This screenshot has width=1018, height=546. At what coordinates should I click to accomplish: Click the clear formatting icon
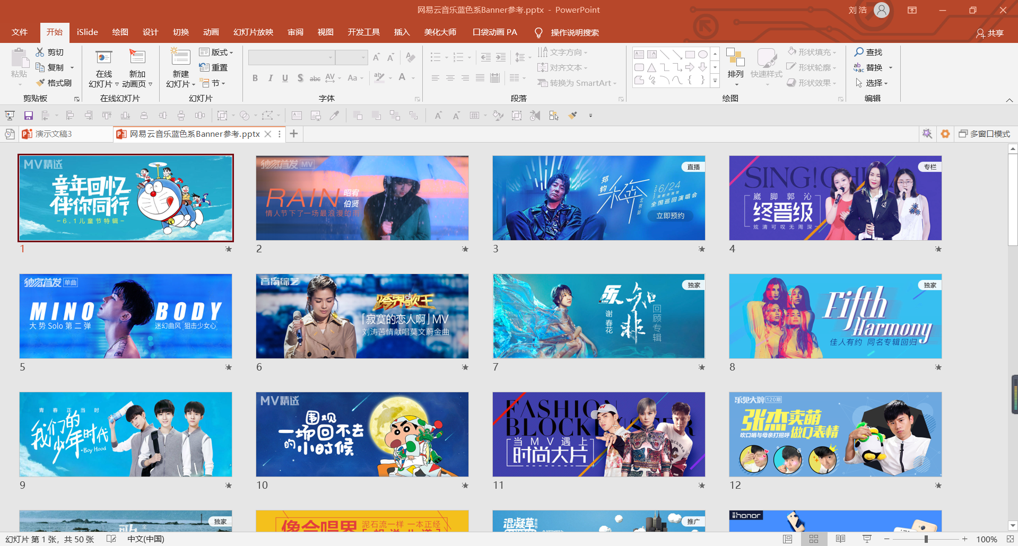pyautogui.click(x=410, y=57)
